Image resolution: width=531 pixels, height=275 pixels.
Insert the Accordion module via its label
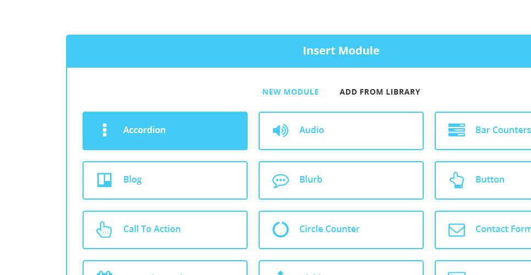(144, 130)
